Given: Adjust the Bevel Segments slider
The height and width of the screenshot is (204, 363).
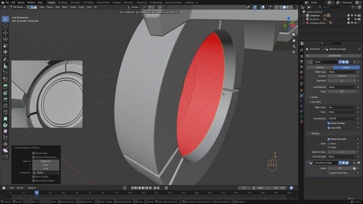Looking at the screenshot, I should pyautogui.click(x=341, y=80).
